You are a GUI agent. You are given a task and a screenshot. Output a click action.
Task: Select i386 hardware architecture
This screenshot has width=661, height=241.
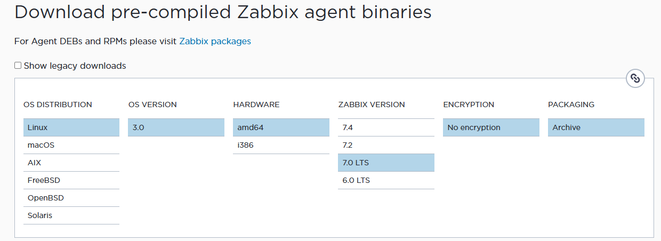[x=281, y=145]
